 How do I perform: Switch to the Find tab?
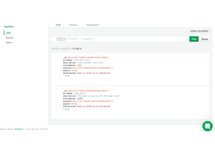(x=58, y=25)
